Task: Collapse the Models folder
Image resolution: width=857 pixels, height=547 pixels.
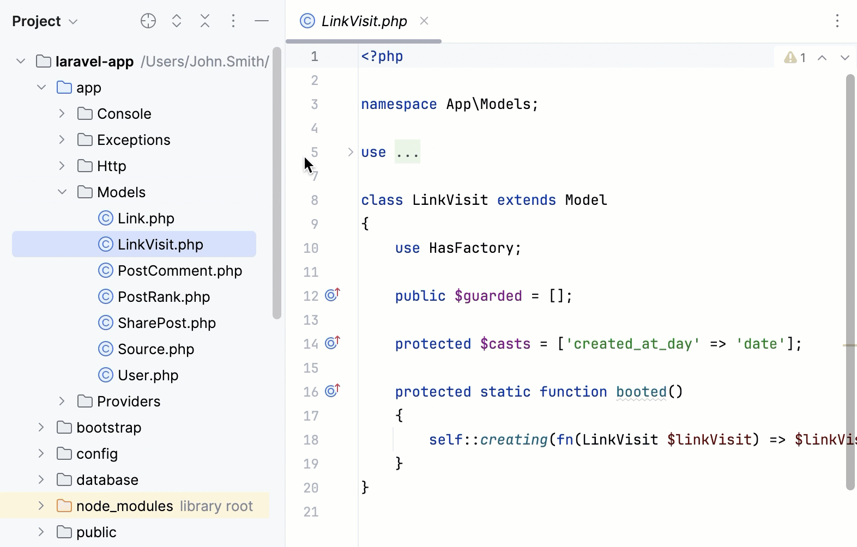Action: [x=62, y=192]
